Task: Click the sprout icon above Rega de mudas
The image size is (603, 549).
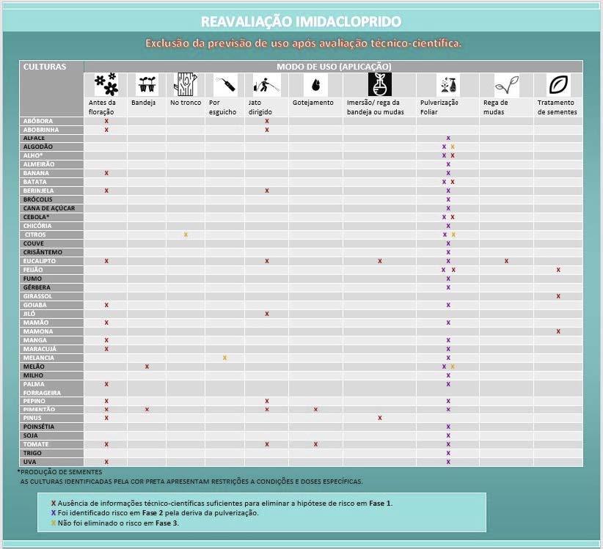Action: [506, 85]
